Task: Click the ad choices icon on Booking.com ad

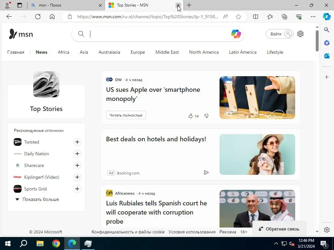Action: pos(206,173)
